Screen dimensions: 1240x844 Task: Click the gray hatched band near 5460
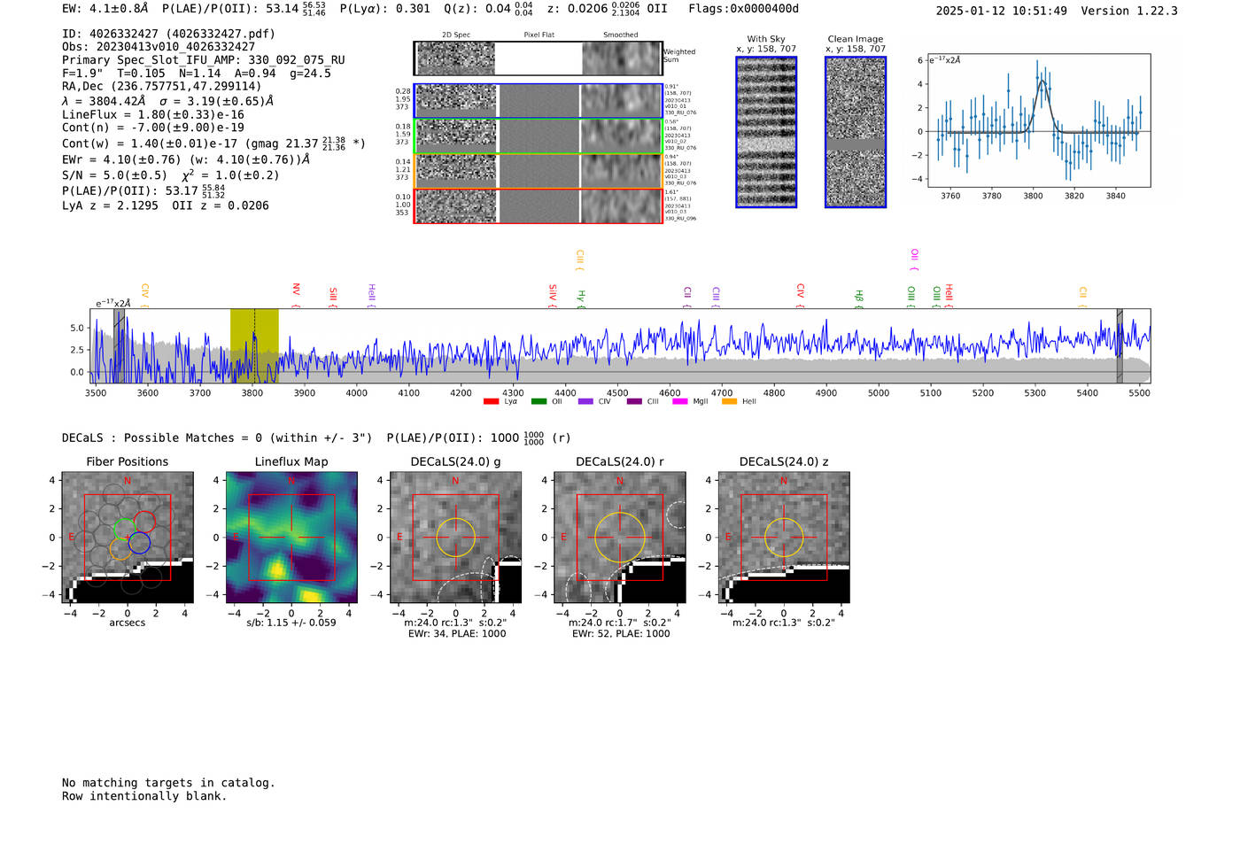(1120, 345)
